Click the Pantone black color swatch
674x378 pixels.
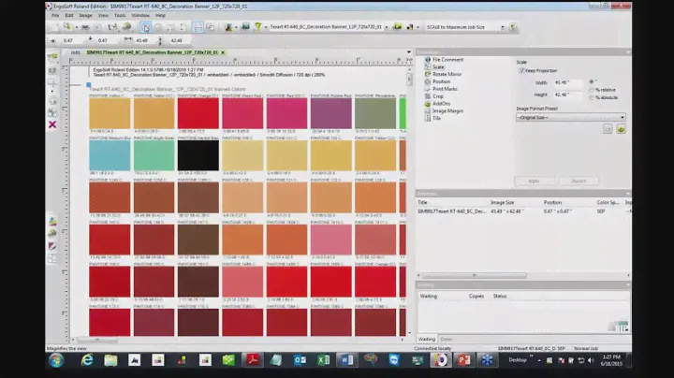click(x=198, y=155)
